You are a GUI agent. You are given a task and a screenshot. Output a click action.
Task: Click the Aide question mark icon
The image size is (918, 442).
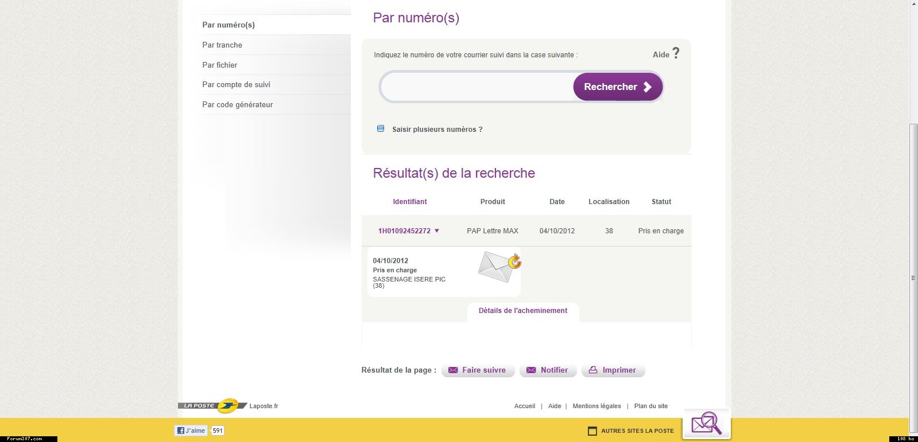tap(676, 53)
